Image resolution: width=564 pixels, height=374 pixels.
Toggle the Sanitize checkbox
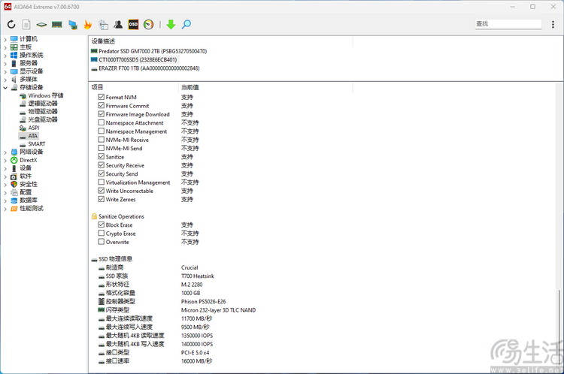(x=102, y=157)
